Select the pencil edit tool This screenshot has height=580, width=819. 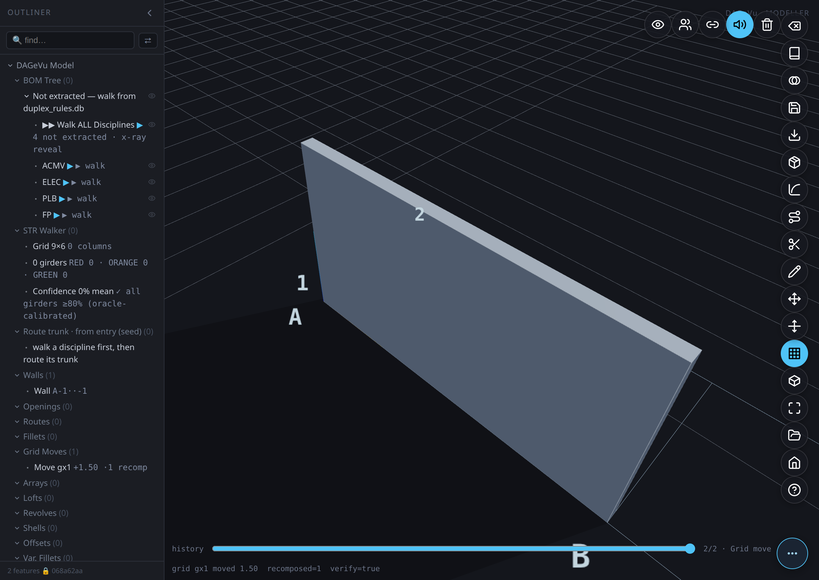click(794, 272)
